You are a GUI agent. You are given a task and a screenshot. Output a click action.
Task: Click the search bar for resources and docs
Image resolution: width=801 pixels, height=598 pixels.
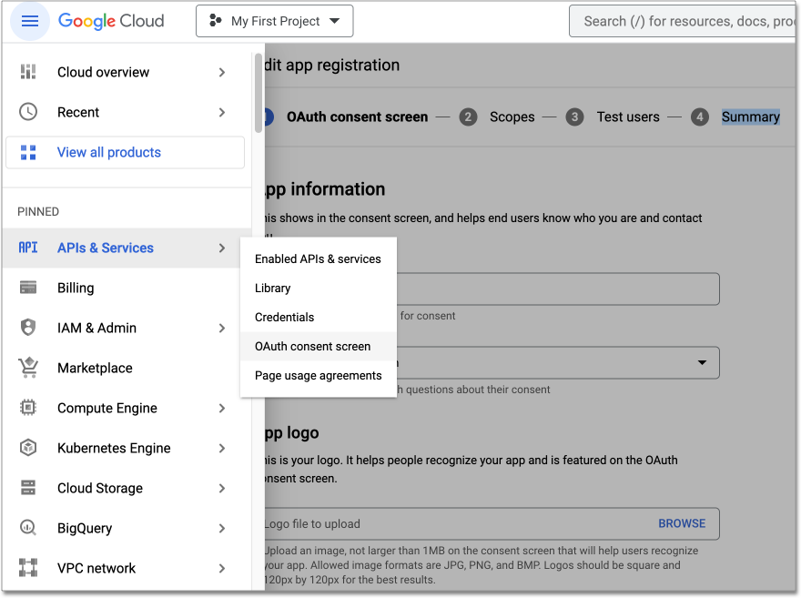click(x=692, y=20)
